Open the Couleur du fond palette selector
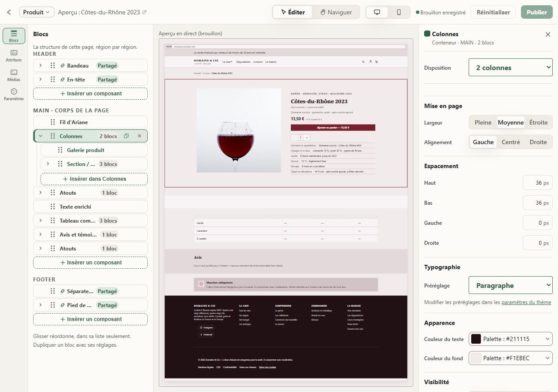Viewport: 558px width, 392px height. [x=510, y=358]
